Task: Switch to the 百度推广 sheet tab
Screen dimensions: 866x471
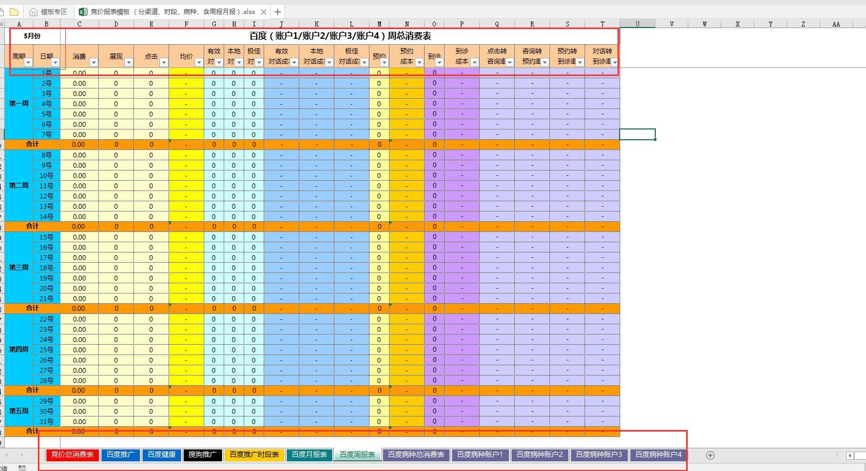Action: tap(120, 455)
